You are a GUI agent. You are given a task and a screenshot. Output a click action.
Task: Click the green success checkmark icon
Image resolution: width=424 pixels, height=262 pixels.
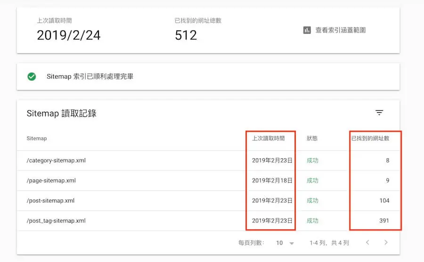(32, 77)
